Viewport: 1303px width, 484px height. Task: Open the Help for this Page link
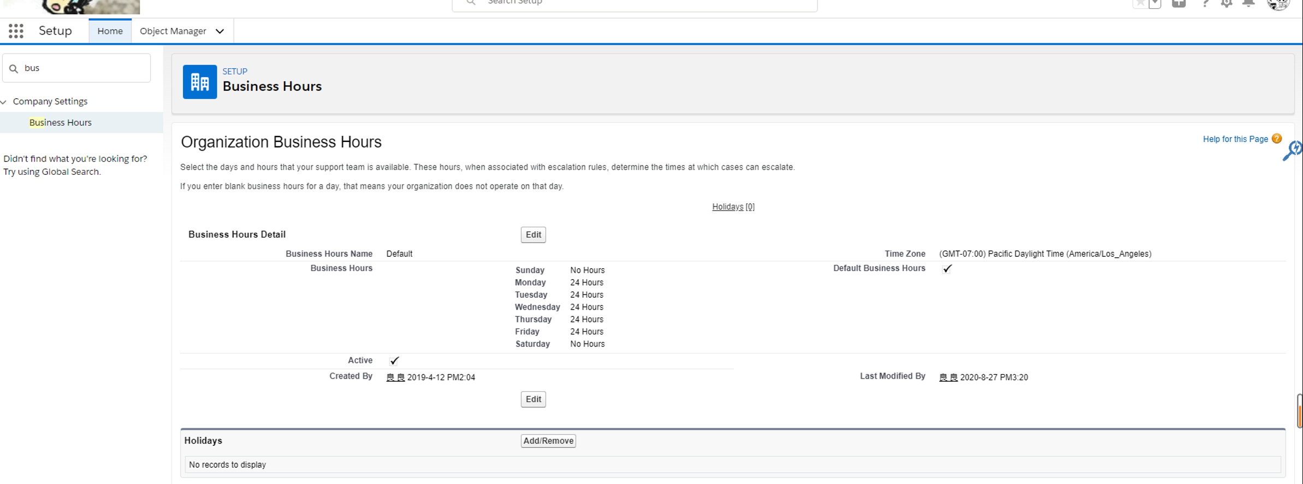pyautogui.click(x=1235, y=139)
